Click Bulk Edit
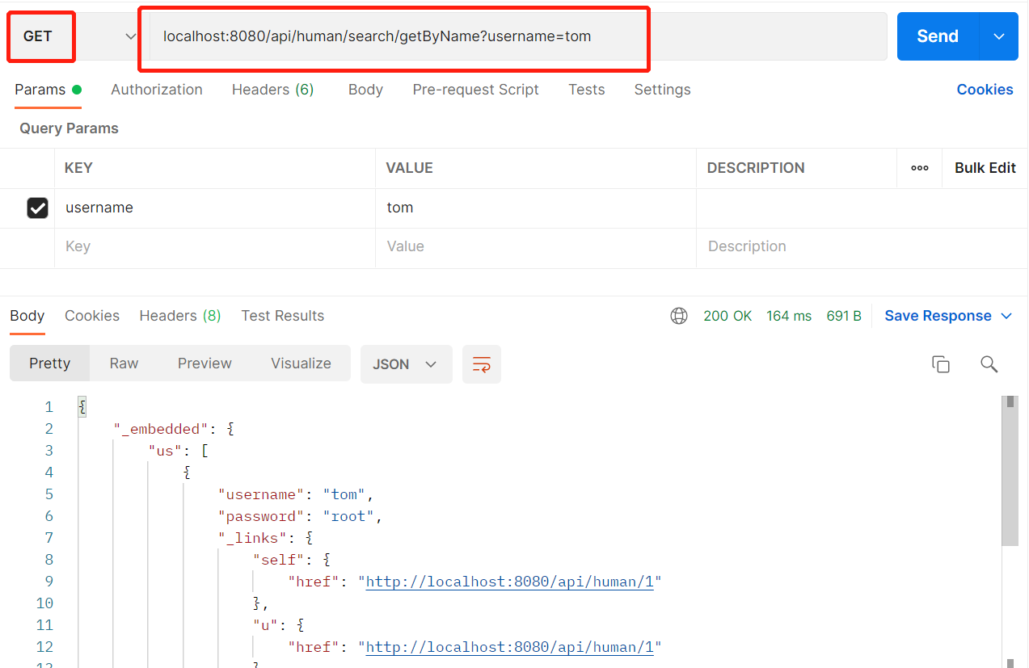 (985, 168)
